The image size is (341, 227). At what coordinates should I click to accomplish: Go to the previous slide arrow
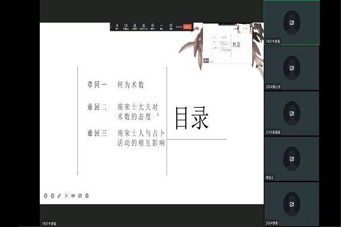click(x=45, y=196)
